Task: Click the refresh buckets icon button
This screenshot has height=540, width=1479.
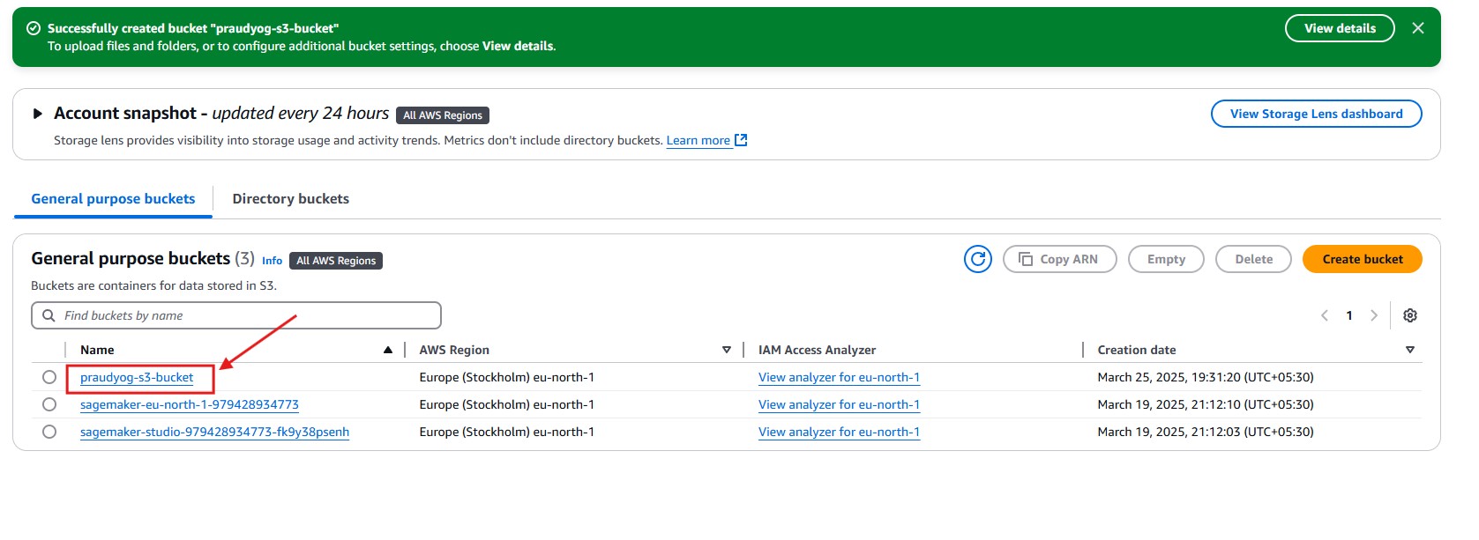Action: (x=977, y=259)
